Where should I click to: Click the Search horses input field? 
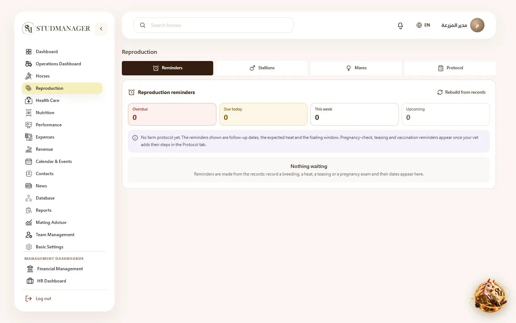tap(214, 25)
